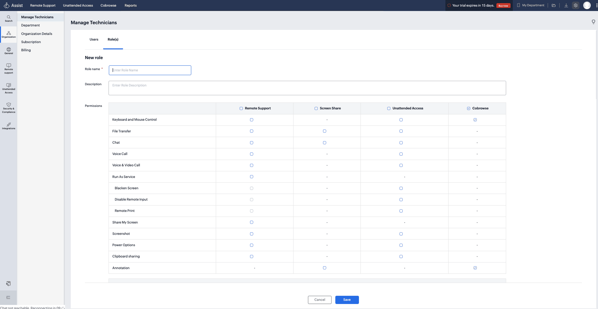The image size is (598, 309).
Task: Open Unattended Access settings in sidebar
Action: 8,88
